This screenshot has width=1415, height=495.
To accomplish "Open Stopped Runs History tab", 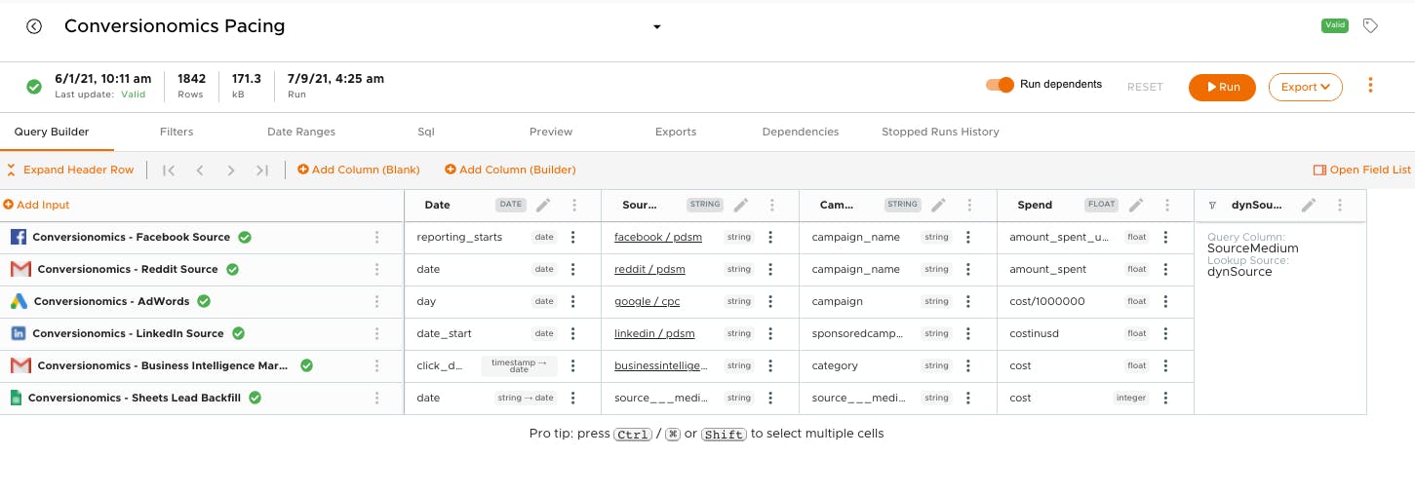I will (940, 132).
